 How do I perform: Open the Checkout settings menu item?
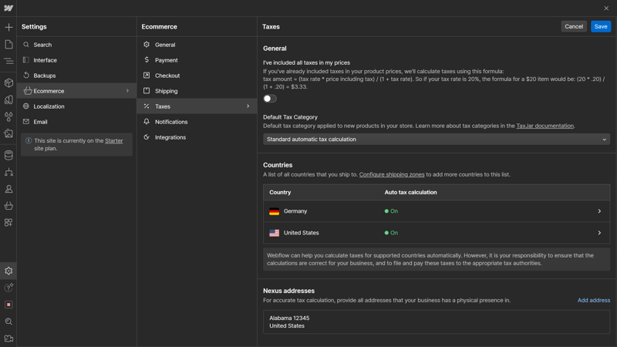(167, 76)
